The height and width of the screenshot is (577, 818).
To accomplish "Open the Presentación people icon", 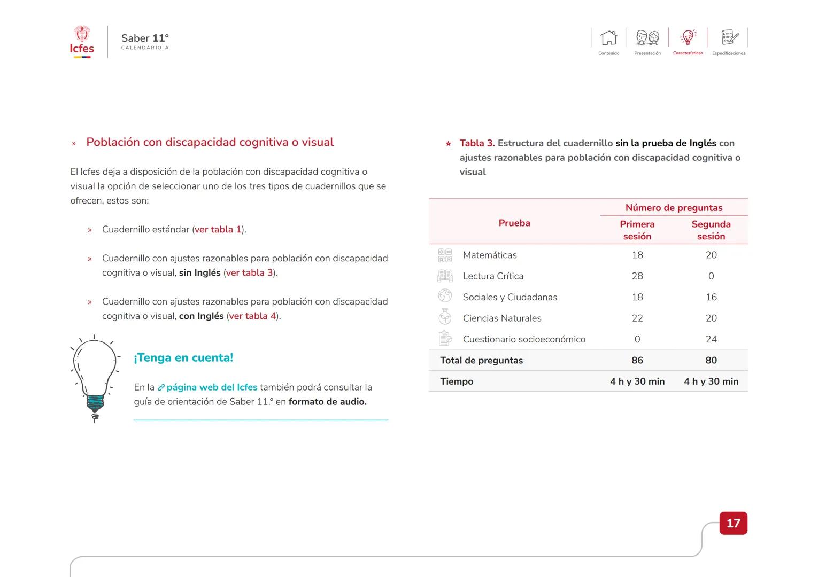I will point(647,38).
